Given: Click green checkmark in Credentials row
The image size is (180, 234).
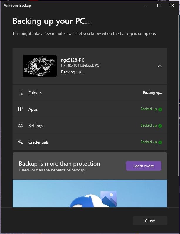Looking at the screenshot, I should (160, 142).
